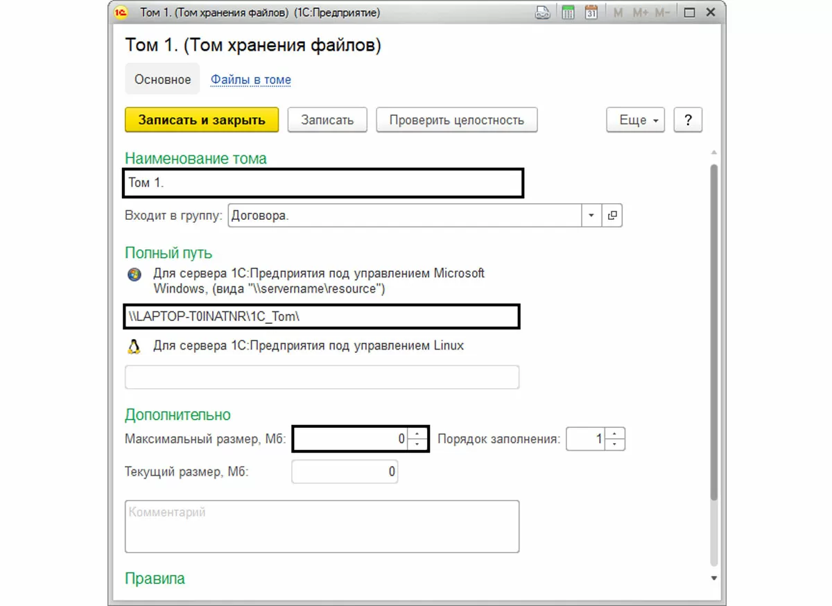Switch to the Файлы в томе tab

click(x=251, y=80)
